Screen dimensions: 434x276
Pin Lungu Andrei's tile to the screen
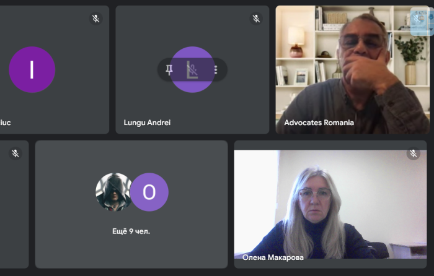tap(169, 70)
